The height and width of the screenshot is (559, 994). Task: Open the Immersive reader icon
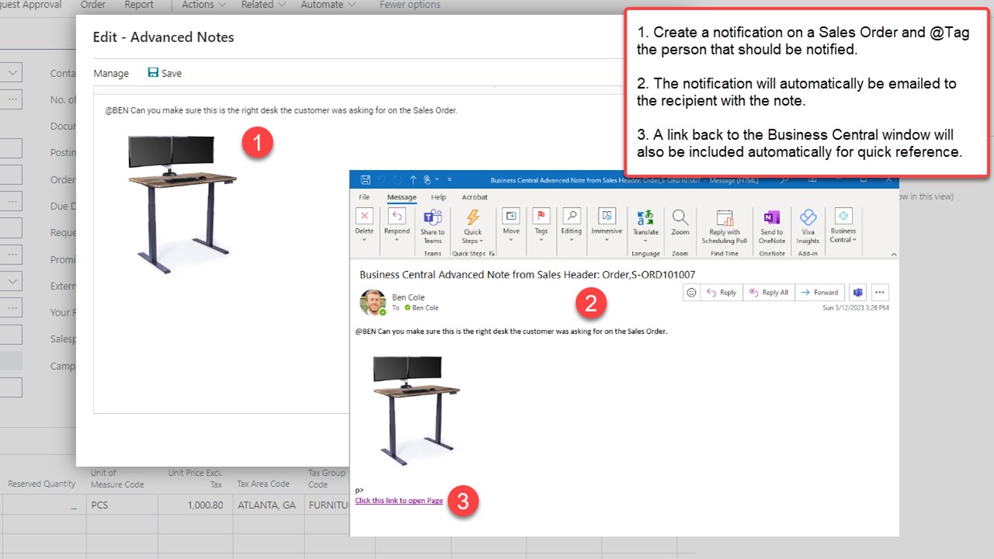(x=606, y=216)
